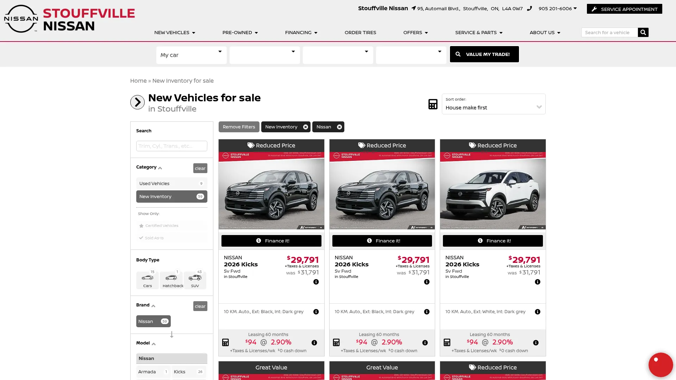Toggle Certified Vehicles filter
Screen dimensions: 676x380
pos(171,226)
